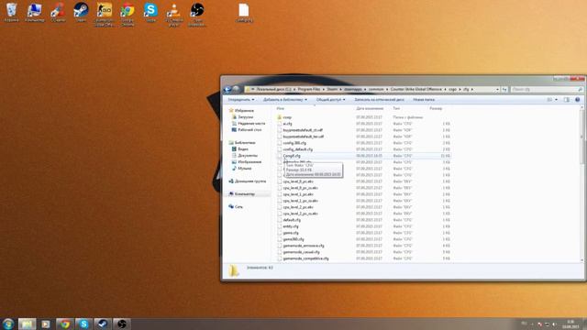Screen dimensions: 587x330
Task: Toggle the Explorer preview pane icon
Action: [x=567, y=100]
